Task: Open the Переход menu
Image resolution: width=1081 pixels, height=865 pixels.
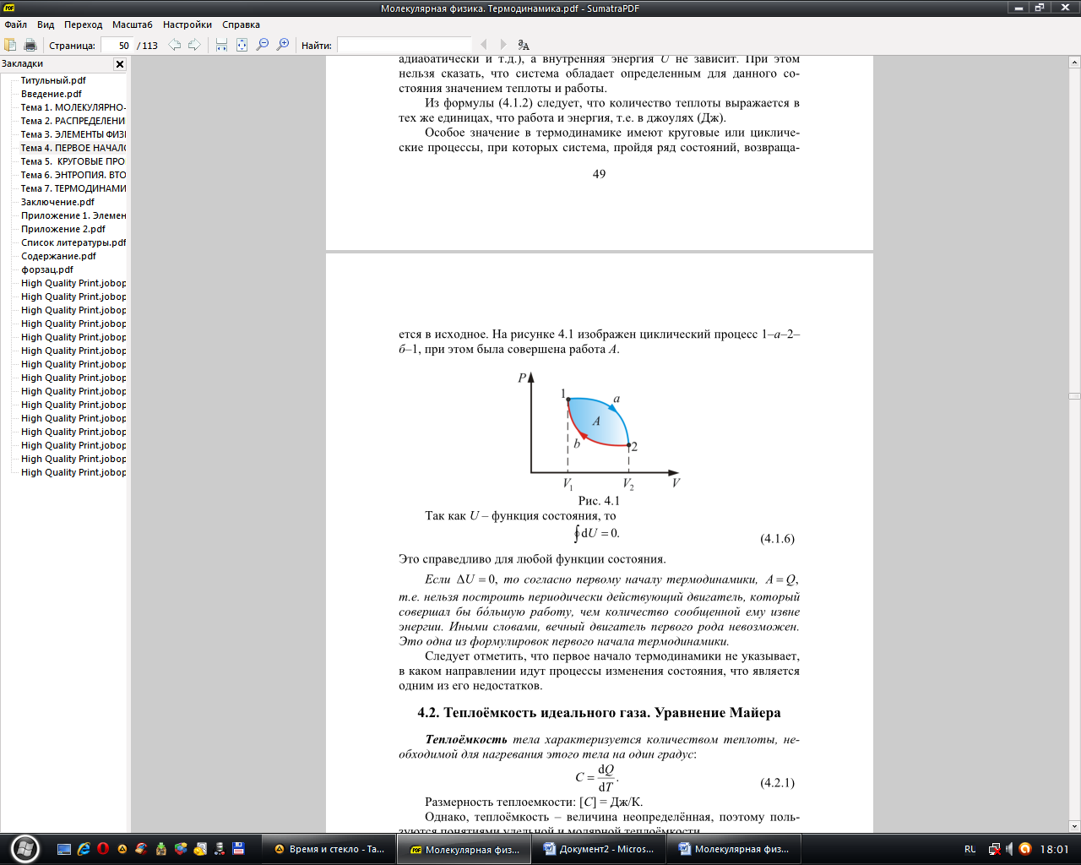Action: 83,24
